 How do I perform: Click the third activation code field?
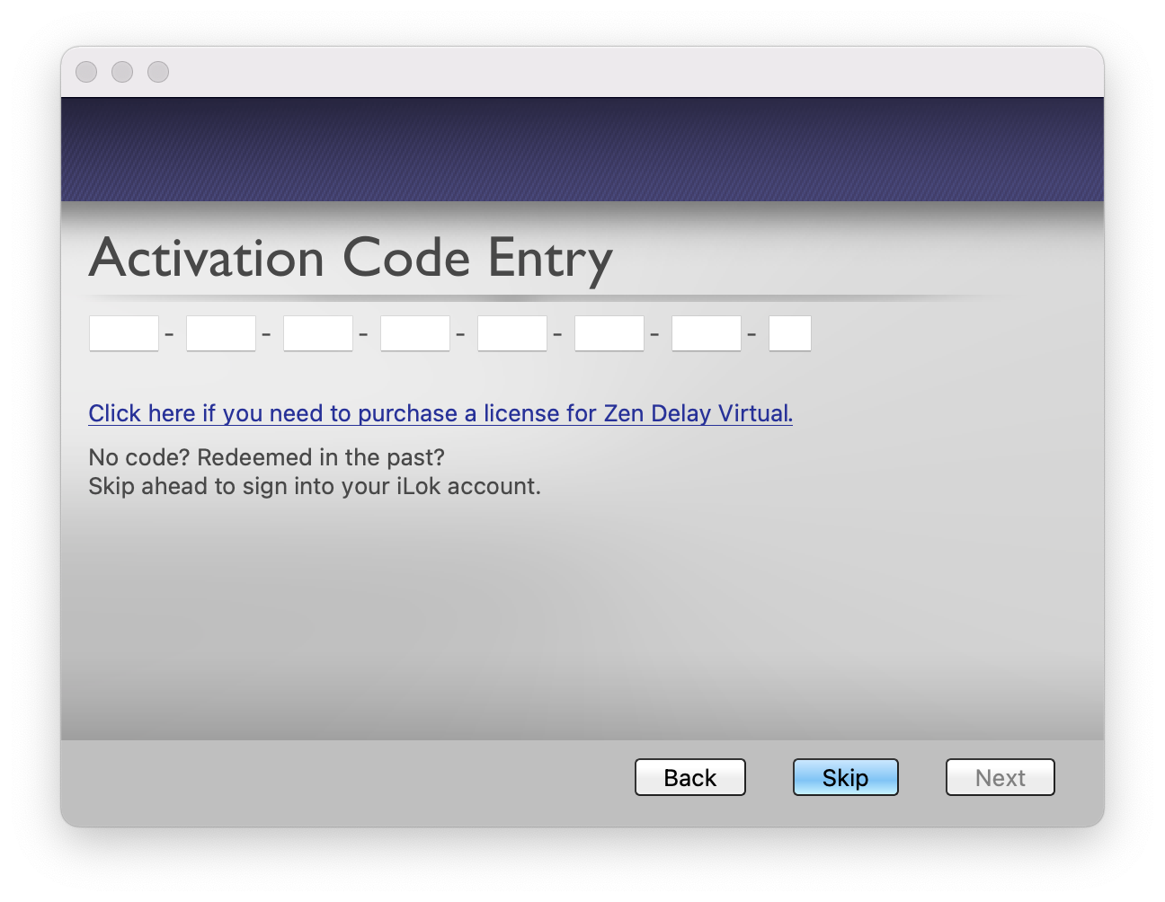[x=318, y=333]
